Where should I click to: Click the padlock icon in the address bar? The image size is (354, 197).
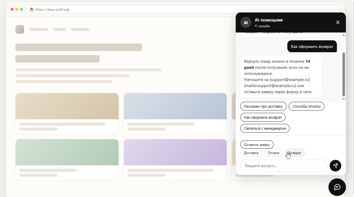[x=32, y=9]
